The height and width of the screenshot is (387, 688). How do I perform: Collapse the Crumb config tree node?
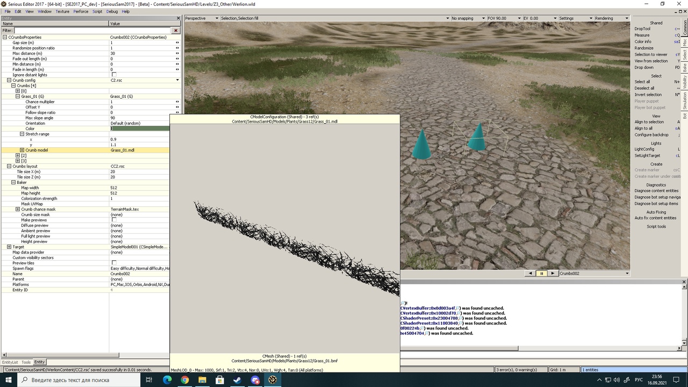pos(9,80)
